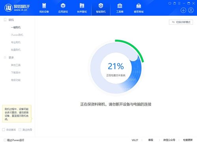Click 检查更新 in the status bar
This screenshot has width=197, height=143.
pos(188,140)
